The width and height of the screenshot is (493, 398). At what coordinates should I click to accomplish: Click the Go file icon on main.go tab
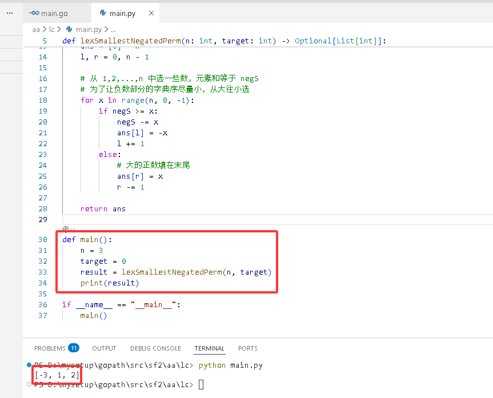click(34, 13)
